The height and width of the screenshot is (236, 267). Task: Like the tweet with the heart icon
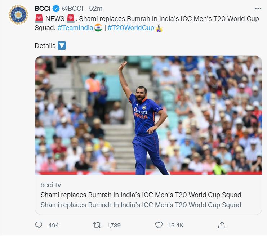[159, 225]
